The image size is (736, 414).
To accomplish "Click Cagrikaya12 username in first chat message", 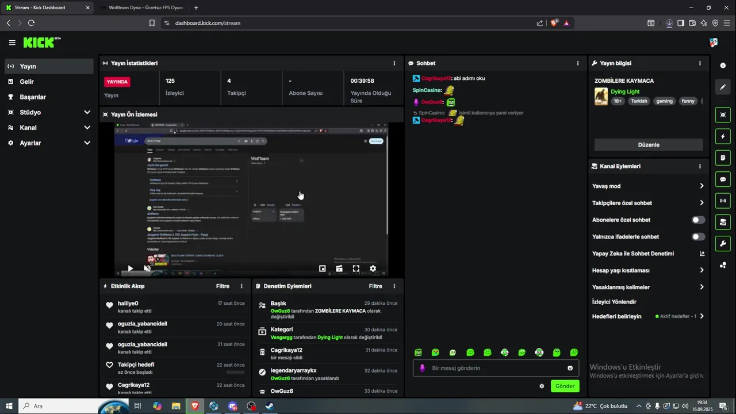I will pyautogui.click(x=436, y=78).
